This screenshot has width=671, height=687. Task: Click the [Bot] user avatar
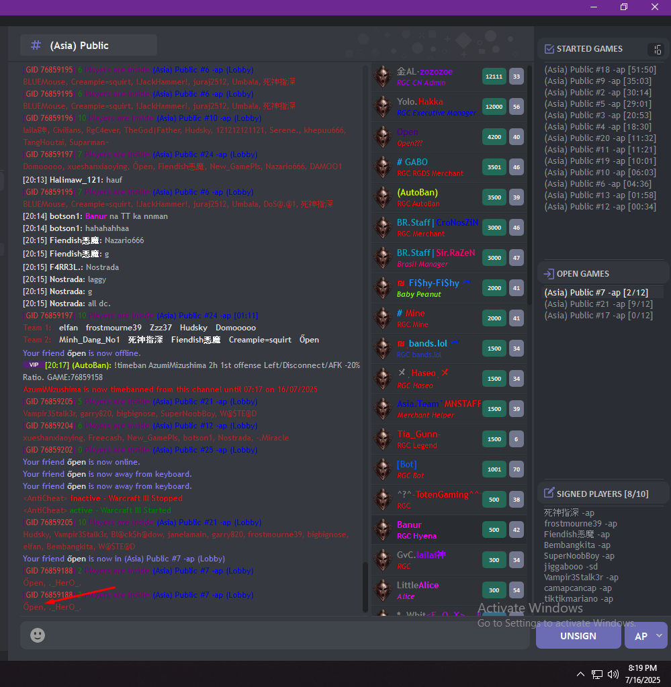tap(383, 469)
